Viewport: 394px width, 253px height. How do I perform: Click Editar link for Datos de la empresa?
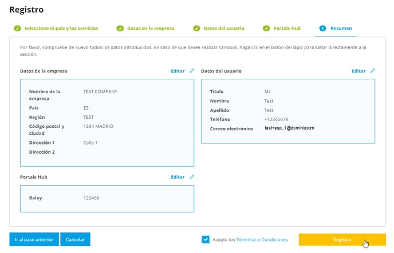point(178,71)
